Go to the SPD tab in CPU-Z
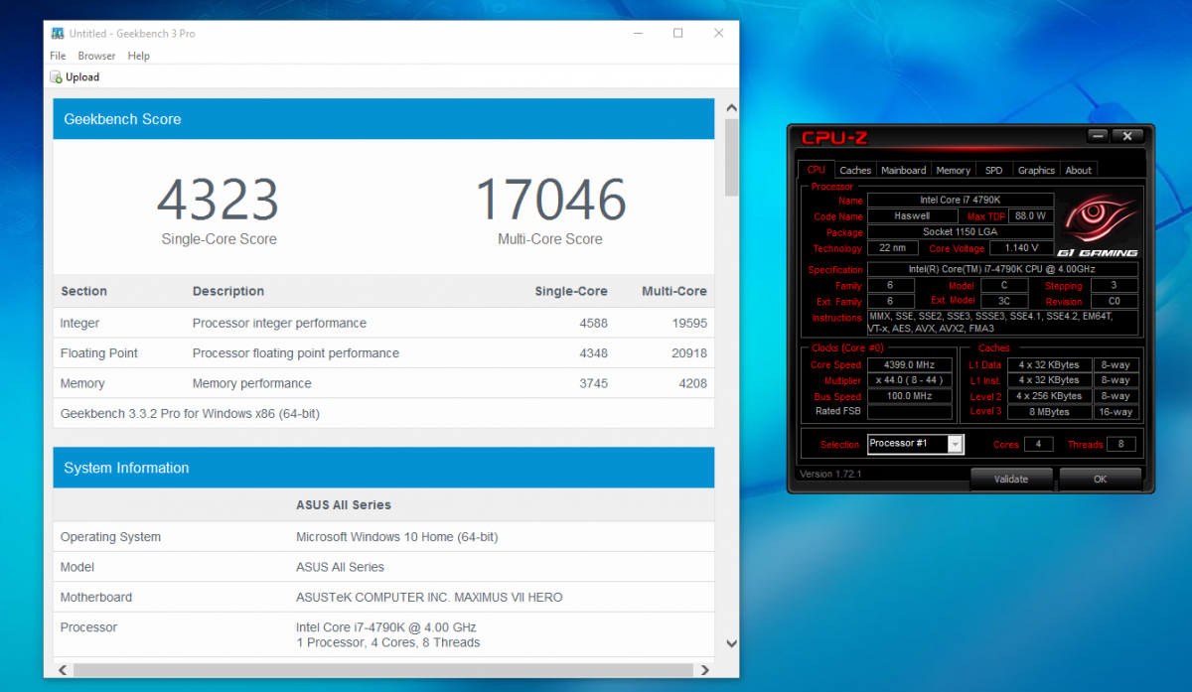1192x692 pixels. click(x=994, y=170)
